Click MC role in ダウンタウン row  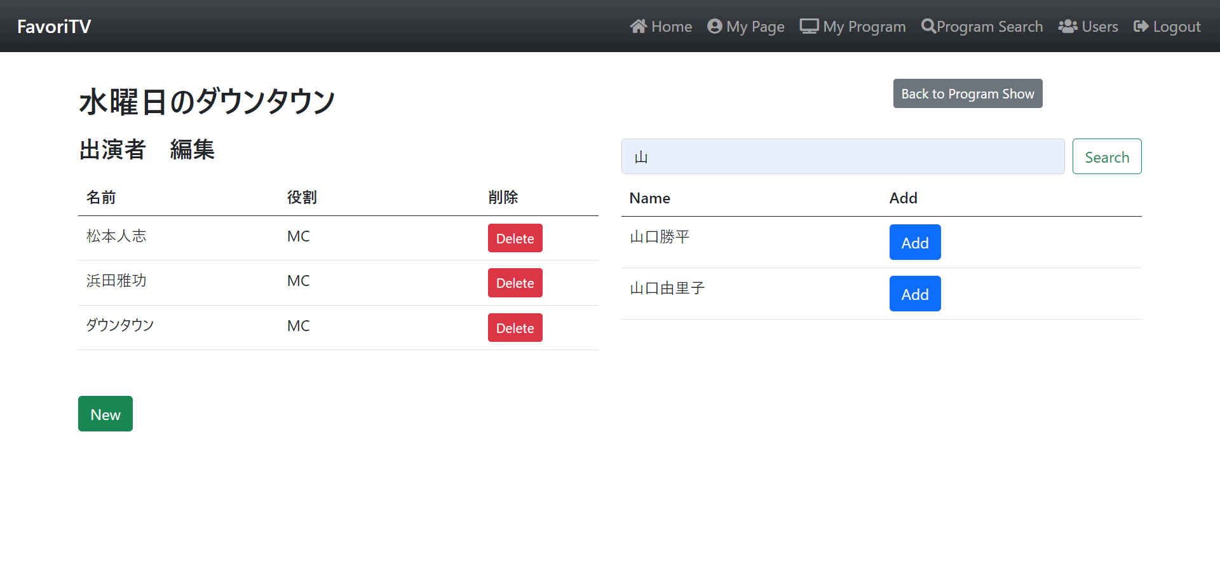tap(299, 326)
